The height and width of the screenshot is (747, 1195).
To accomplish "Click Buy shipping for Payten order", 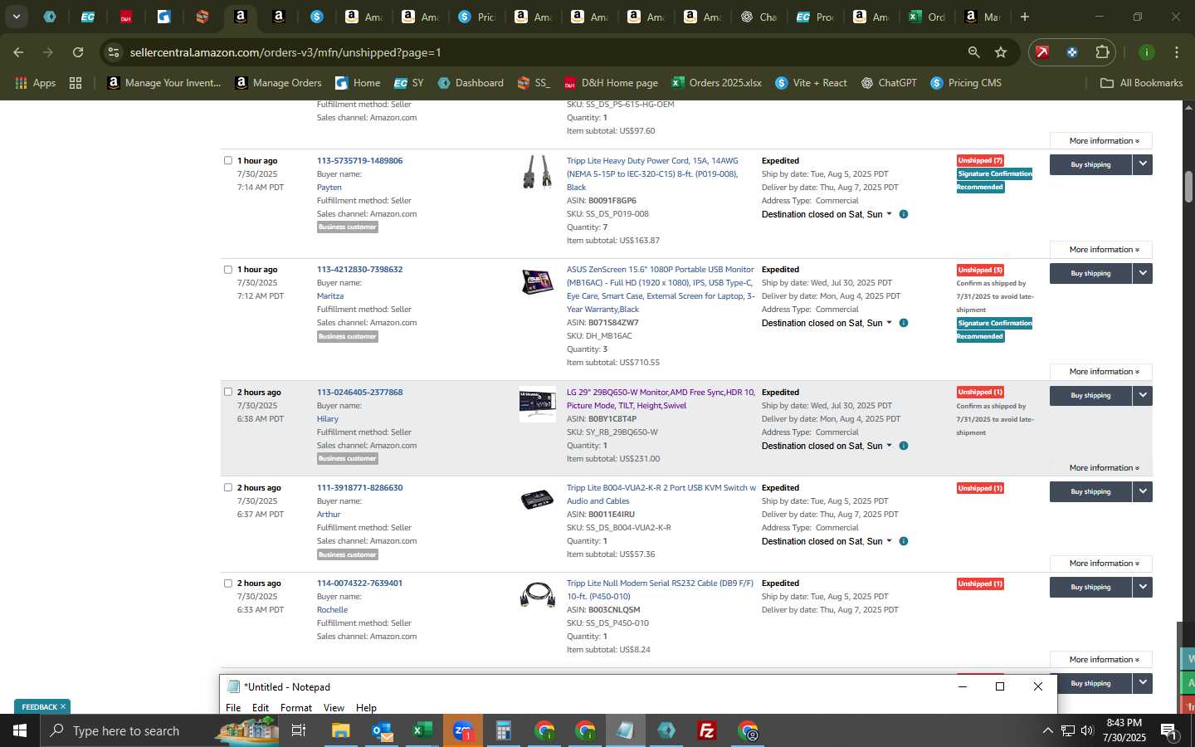I will point(1090,164).
